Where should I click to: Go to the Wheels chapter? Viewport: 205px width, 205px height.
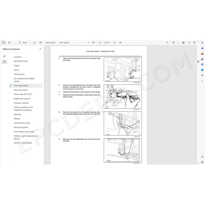(x=17, y=119)
